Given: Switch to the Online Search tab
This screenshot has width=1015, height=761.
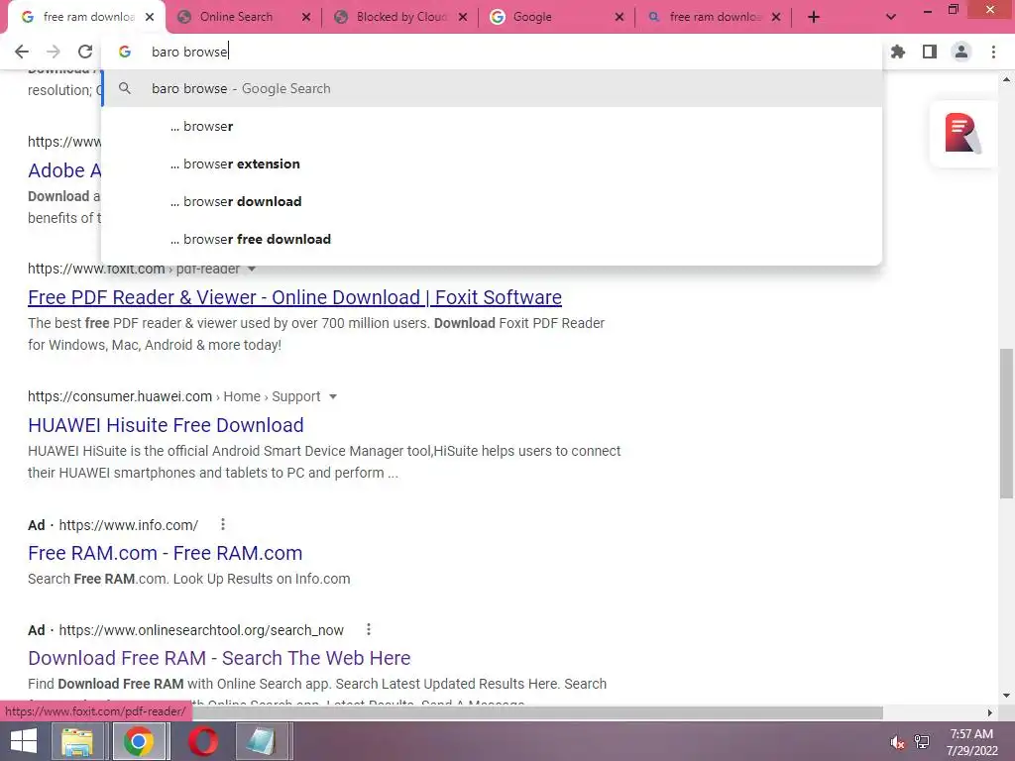Looking at the screenshot, I should point(236,18).
